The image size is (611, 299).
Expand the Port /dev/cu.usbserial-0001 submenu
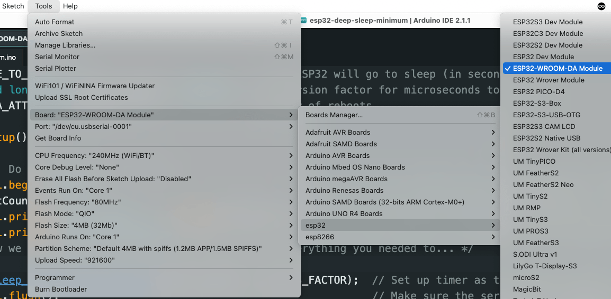(x=164, y=127)
